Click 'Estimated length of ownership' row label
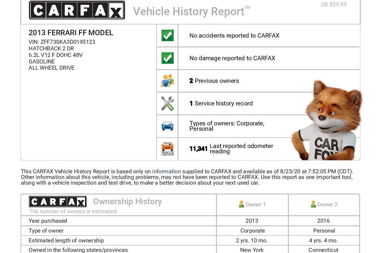Image resolution: width=381 pixels, height=253 pixels. (66, 240)
